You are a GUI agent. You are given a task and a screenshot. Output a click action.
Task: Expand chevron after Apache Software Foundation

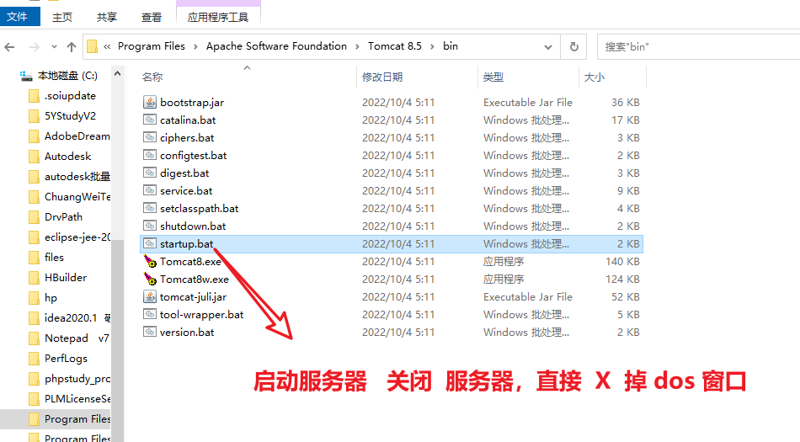click(x=357, y=46)
